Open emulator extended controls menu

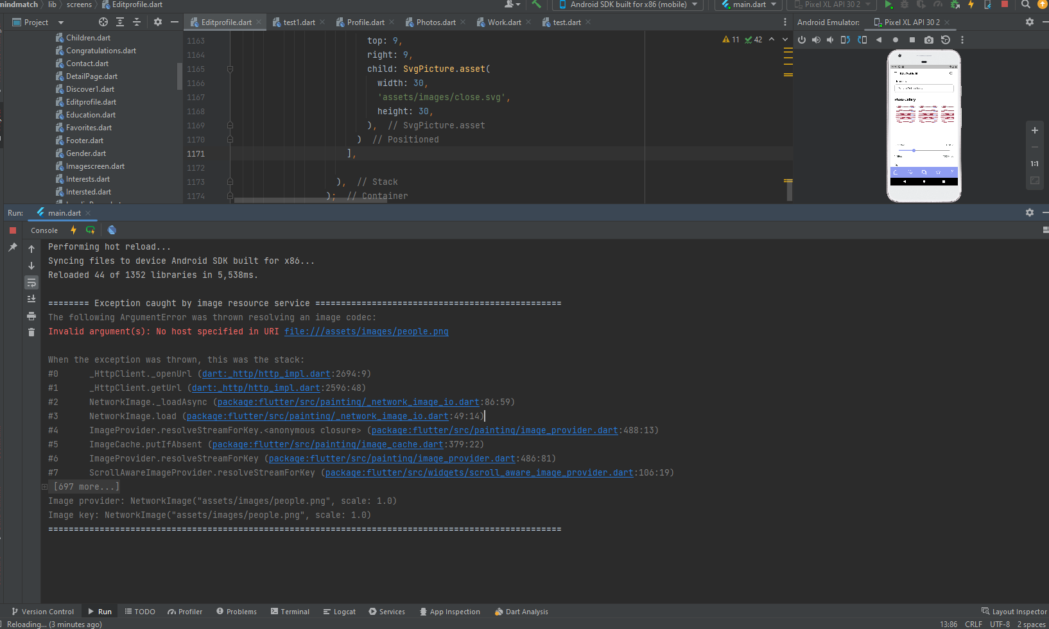point(962,40)
